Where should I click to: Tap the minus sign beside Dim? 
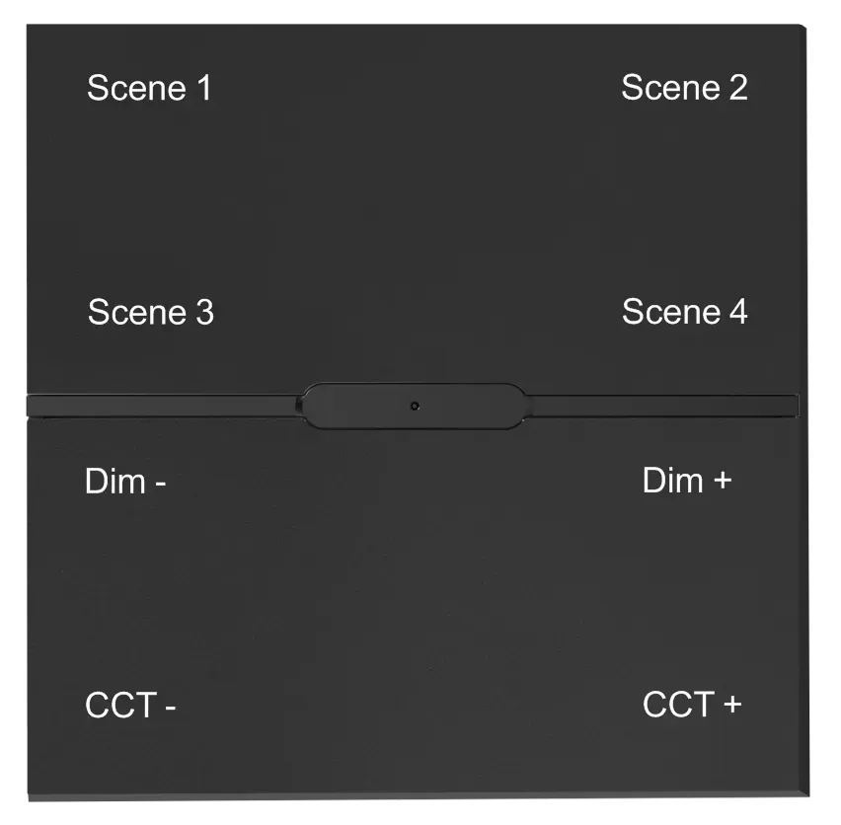click(x=159, y=484)
